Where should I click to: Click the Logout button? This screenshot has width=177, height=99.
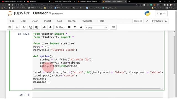coord(161,13)
